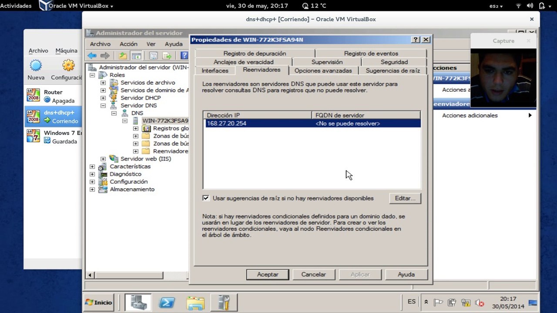557x313 pixels.
Task: Click the Configuración gear in VirtualBox Manager
Action: [68, 66]
